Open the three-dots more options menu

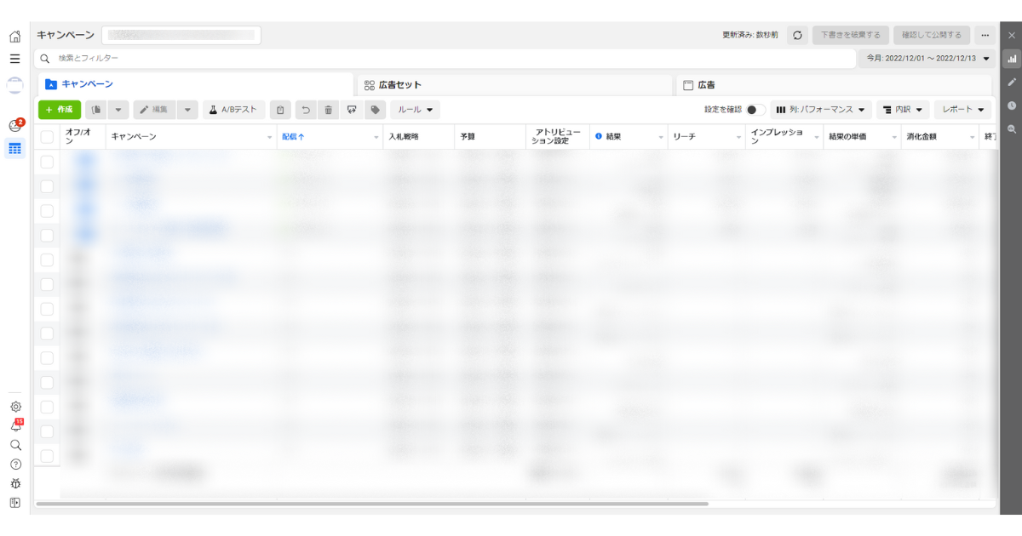point(985,35)
